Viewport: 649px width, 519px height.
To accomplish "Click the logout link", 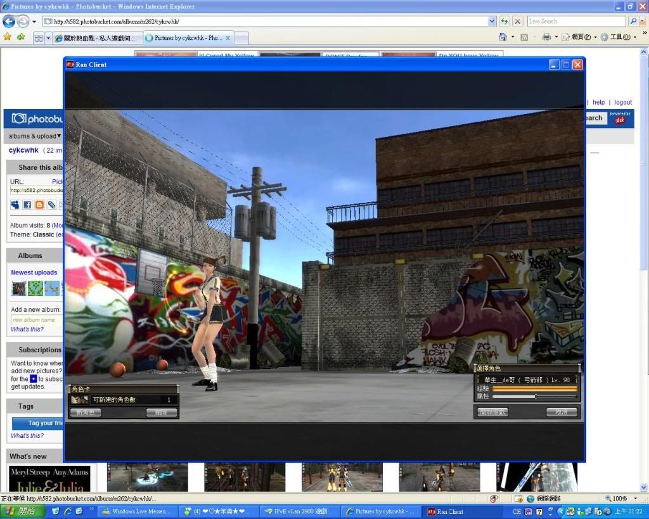I will pyautogui.click(x=622, y=102).
